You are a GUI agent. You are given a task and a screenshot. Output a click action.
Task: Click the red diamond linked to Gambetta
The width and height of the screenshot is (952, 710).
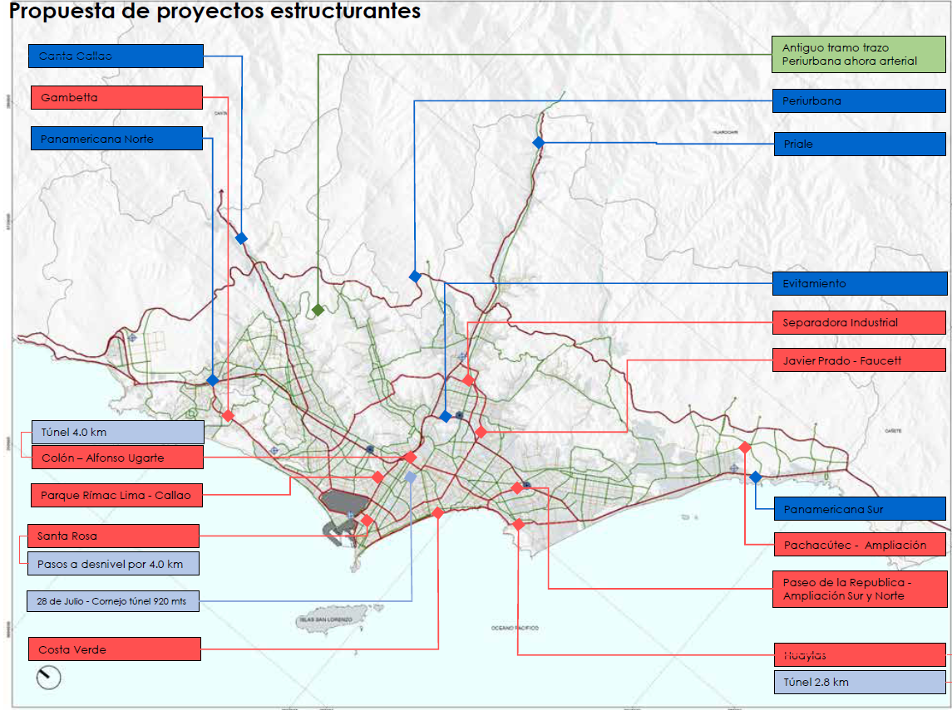tap(228, 415)
